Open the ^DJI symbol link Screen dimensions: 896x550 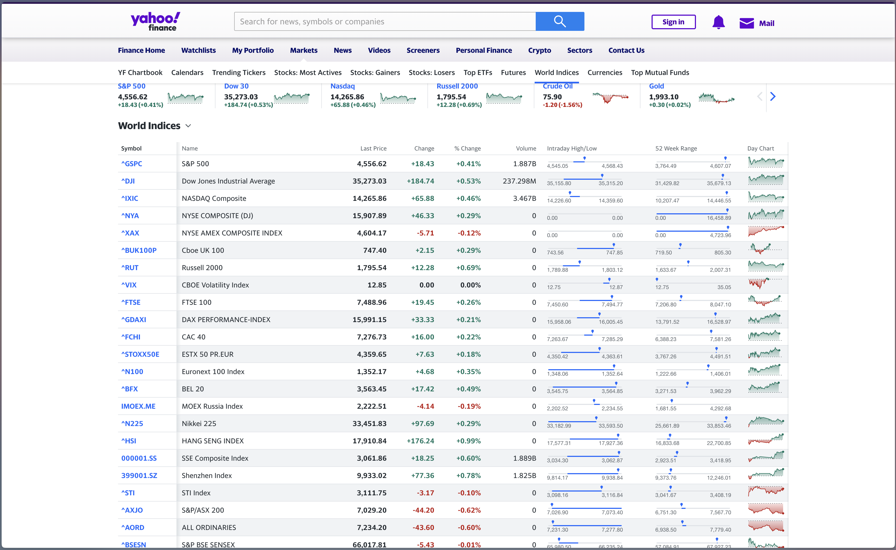click(x=128, y=181)
